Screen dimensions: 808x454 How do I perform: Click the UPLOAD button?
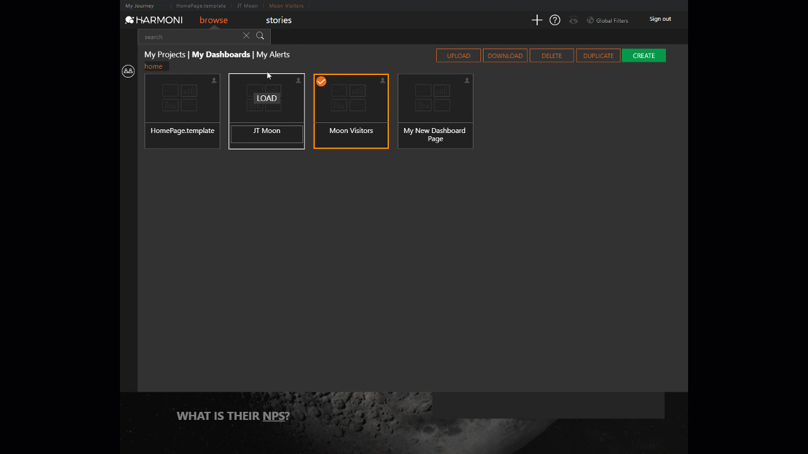tap(458, 55)
